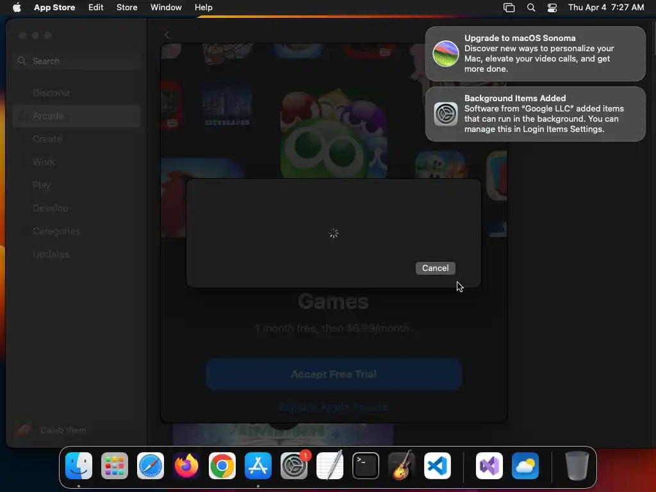Viewport: 656px width, 492px height.
Task: Open Calub Viem account profile
Action: pyautogui.click(x=51, y=430)
